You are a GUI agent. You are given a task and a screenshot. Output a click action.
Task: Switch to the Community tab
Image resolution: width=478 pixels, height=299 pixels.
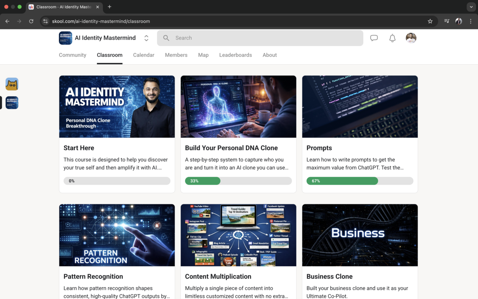(73, 55)
